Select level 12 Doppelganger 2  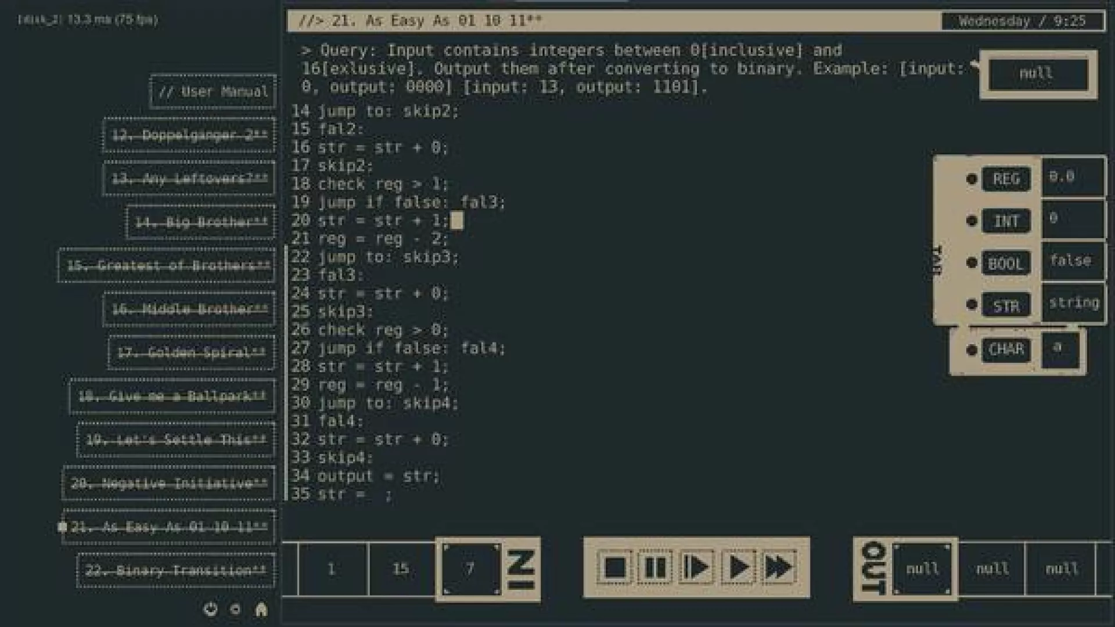(x=189, y=135)
